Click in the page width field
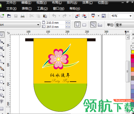The width and height of the screenshot is (134, 114). coord(55,23)
